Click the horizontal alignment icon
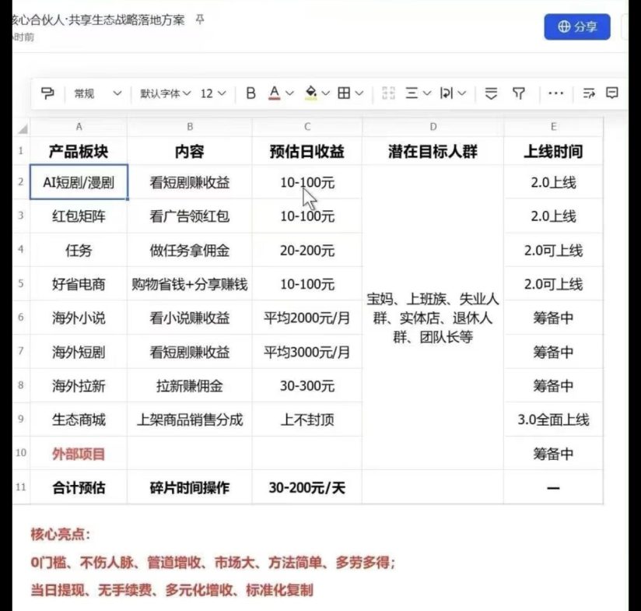The height and width of the screenshot is (611, 641). 412,93
